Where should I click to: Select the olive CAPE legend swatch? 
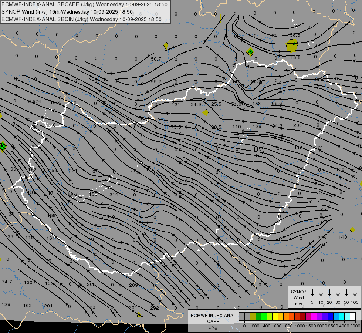pos(253,317)
